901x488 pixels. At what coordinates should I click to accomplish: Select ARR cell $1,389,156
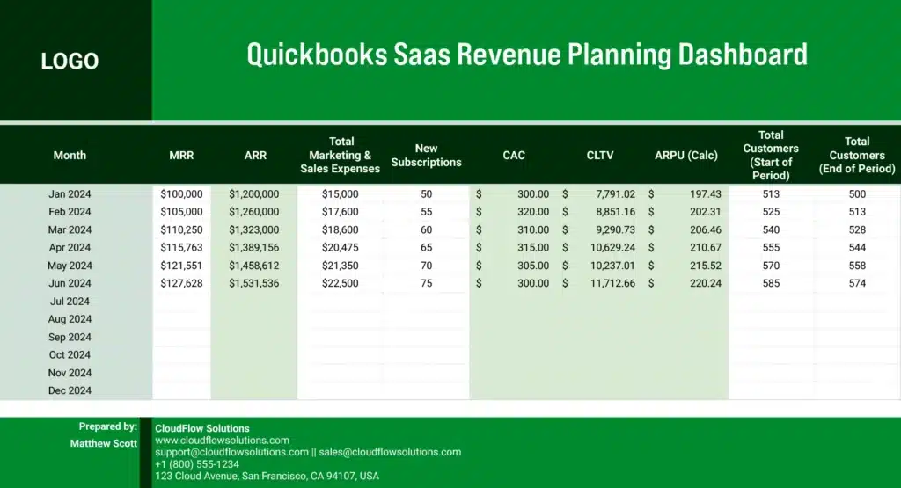click(x=254, y=247)
